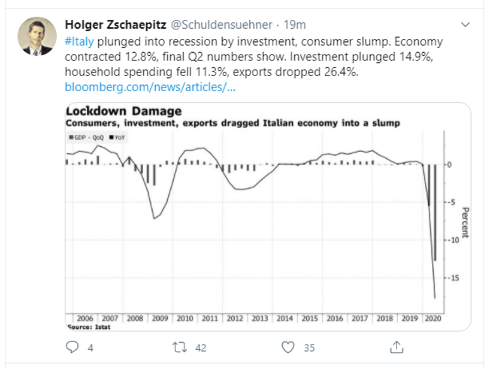The image size is (493, 369).
Task: Open the share (upload arrow) icon
Action: click(395, 346)
